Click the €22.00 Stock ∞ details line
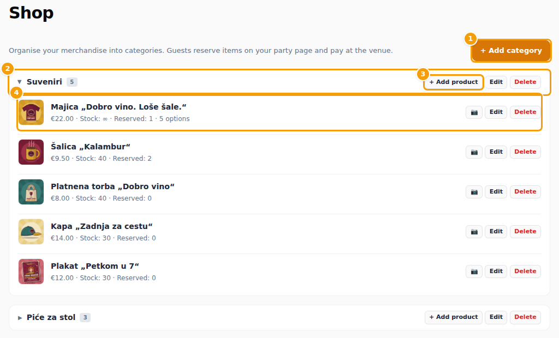The height and width of the screenshot is (338, 559). [x=120, y=119]
